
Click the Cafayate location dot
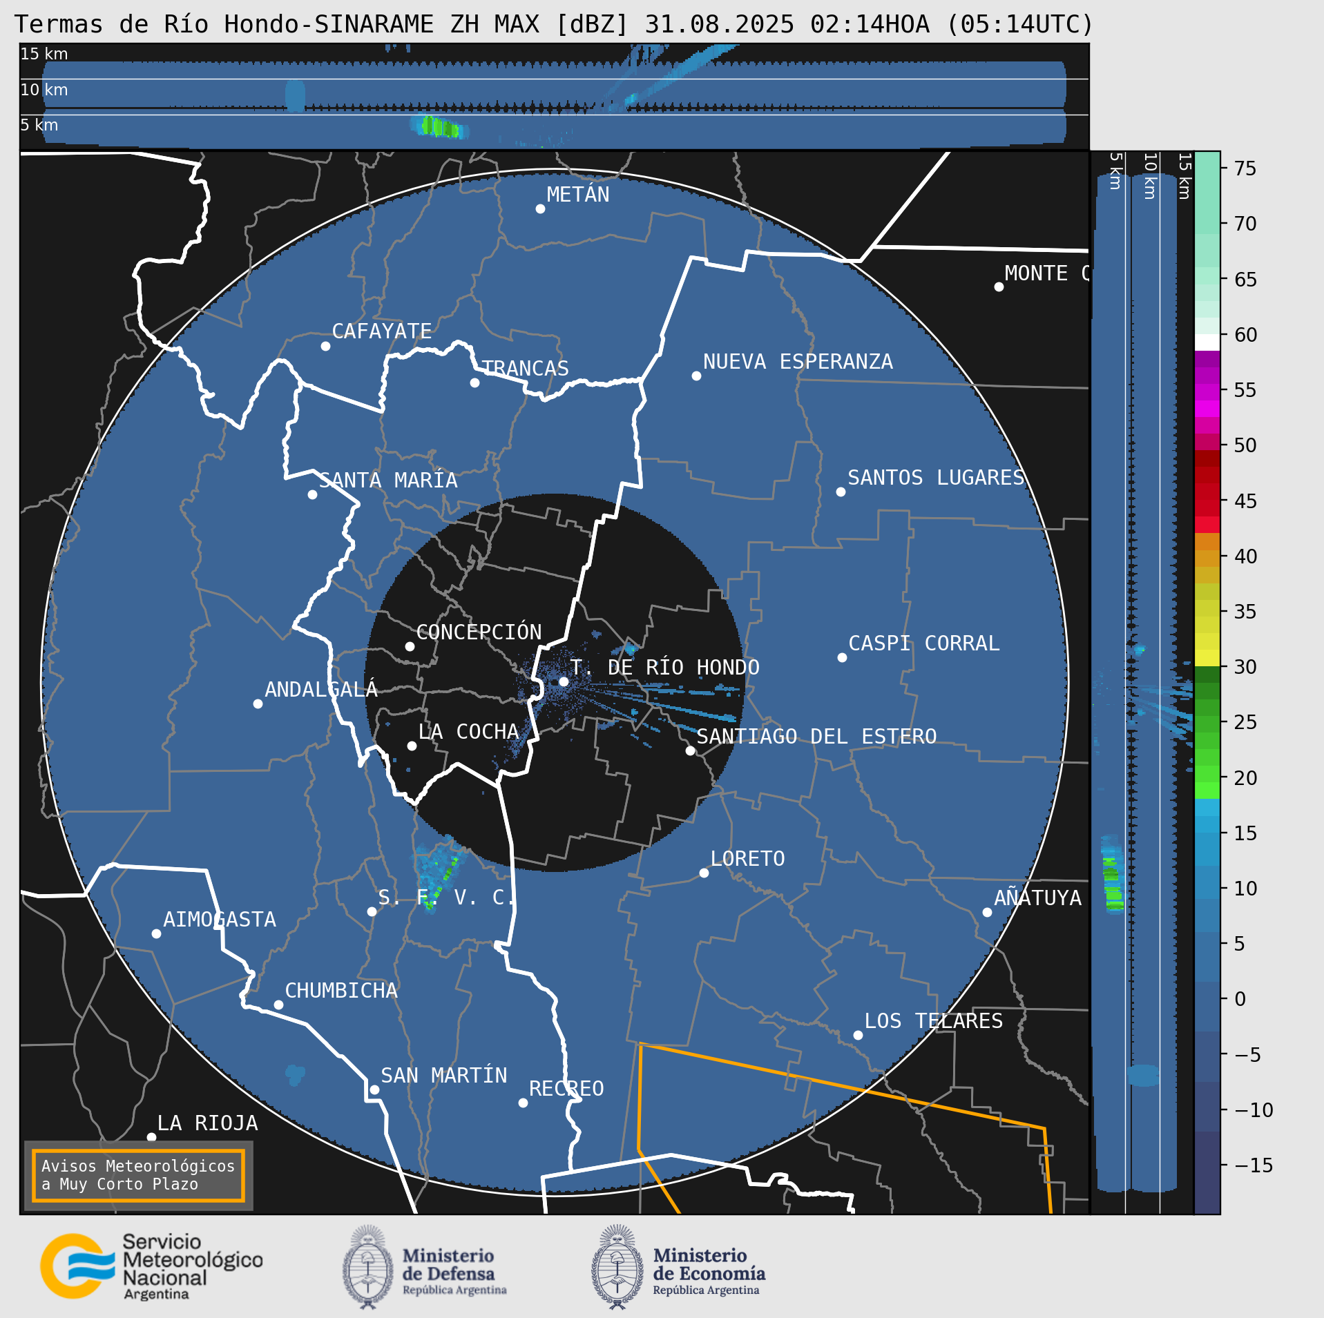pyautogui.click(x=325, y=346)
